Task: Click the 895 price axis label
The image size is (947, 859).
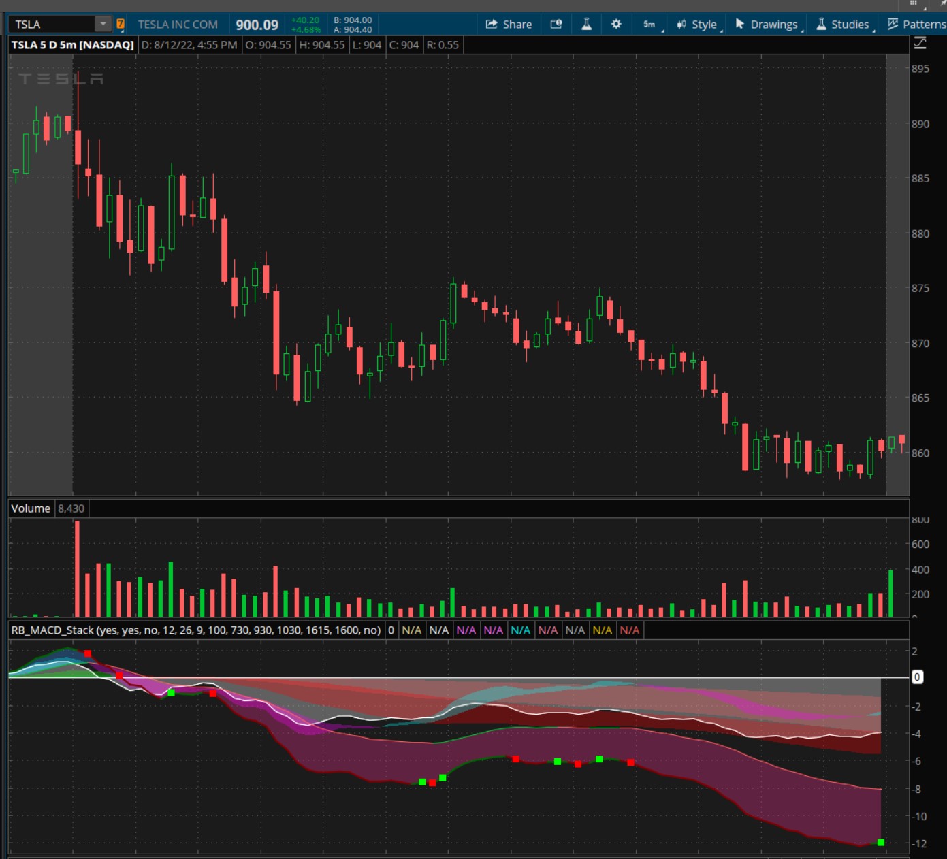Action: 920,69
